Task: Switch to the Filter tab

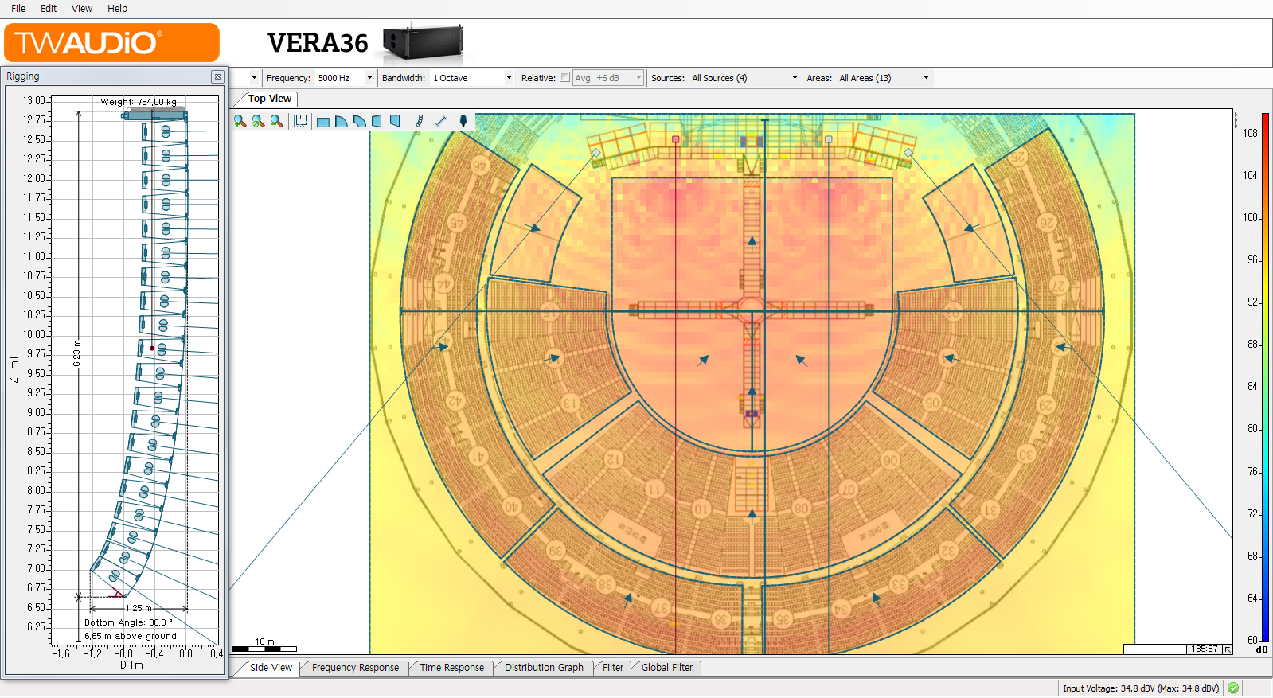Action: [x=613, y=668]
